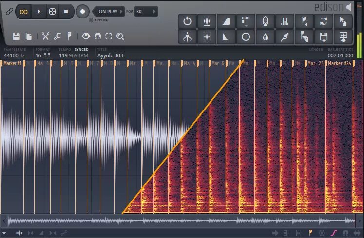Viewport: 364px width, 238px height.
Task: Click the undo circular arrow button
Action: (187, 21)
